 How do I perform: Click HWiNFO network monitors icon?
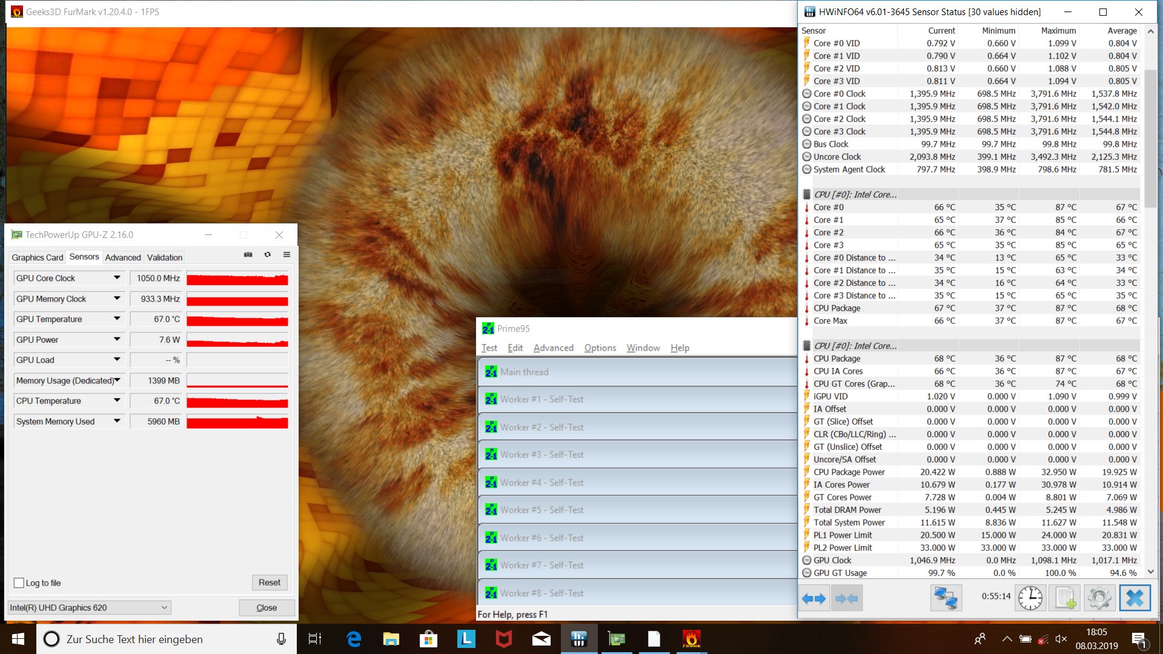pos(945,598)
